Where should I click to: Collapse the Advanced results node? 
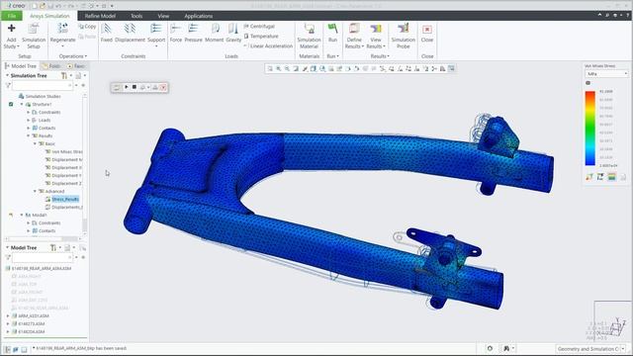click(x=35, y=191)
